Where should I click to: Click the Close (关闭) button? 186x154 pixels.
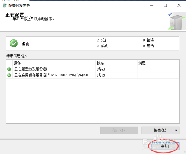pyautogui.click(x=165, y=146)
